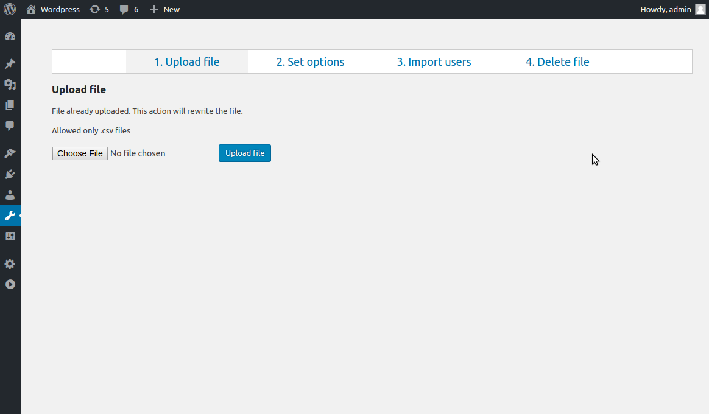709x414 pixels.
Task: Switch to the 2. Set options tab
Action: tap(310, 62)
